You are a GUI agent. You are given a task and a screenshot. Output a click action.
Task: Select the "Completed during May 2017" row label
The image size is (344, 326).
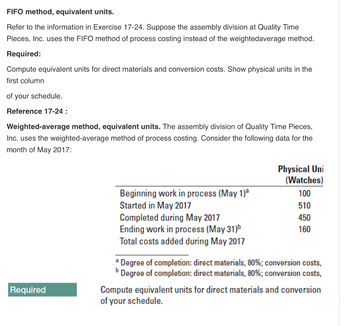[x=170, y=217]
